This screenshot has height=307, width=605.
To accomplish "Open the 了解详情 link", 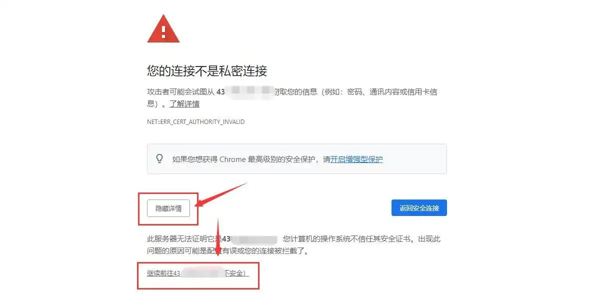I will pos(184,104).
